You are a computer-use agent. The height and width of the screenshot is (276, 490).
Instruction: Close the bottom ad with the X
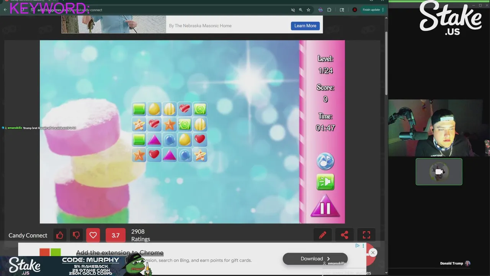(x=372, y=253)
